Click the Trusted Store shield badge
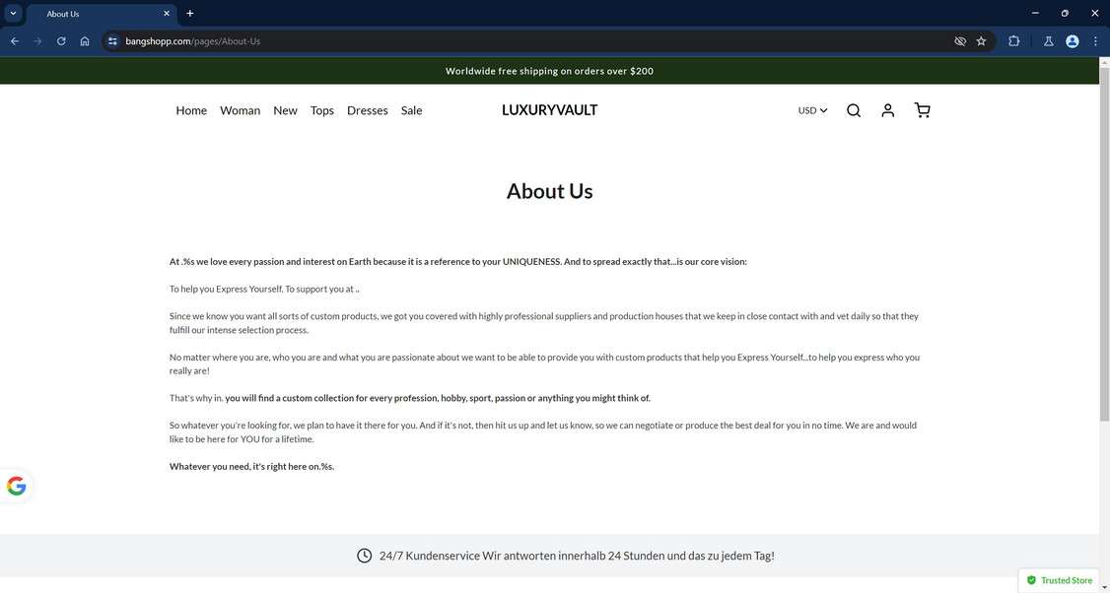Viewport: 1110px width, 593px height. [1060, 580]
